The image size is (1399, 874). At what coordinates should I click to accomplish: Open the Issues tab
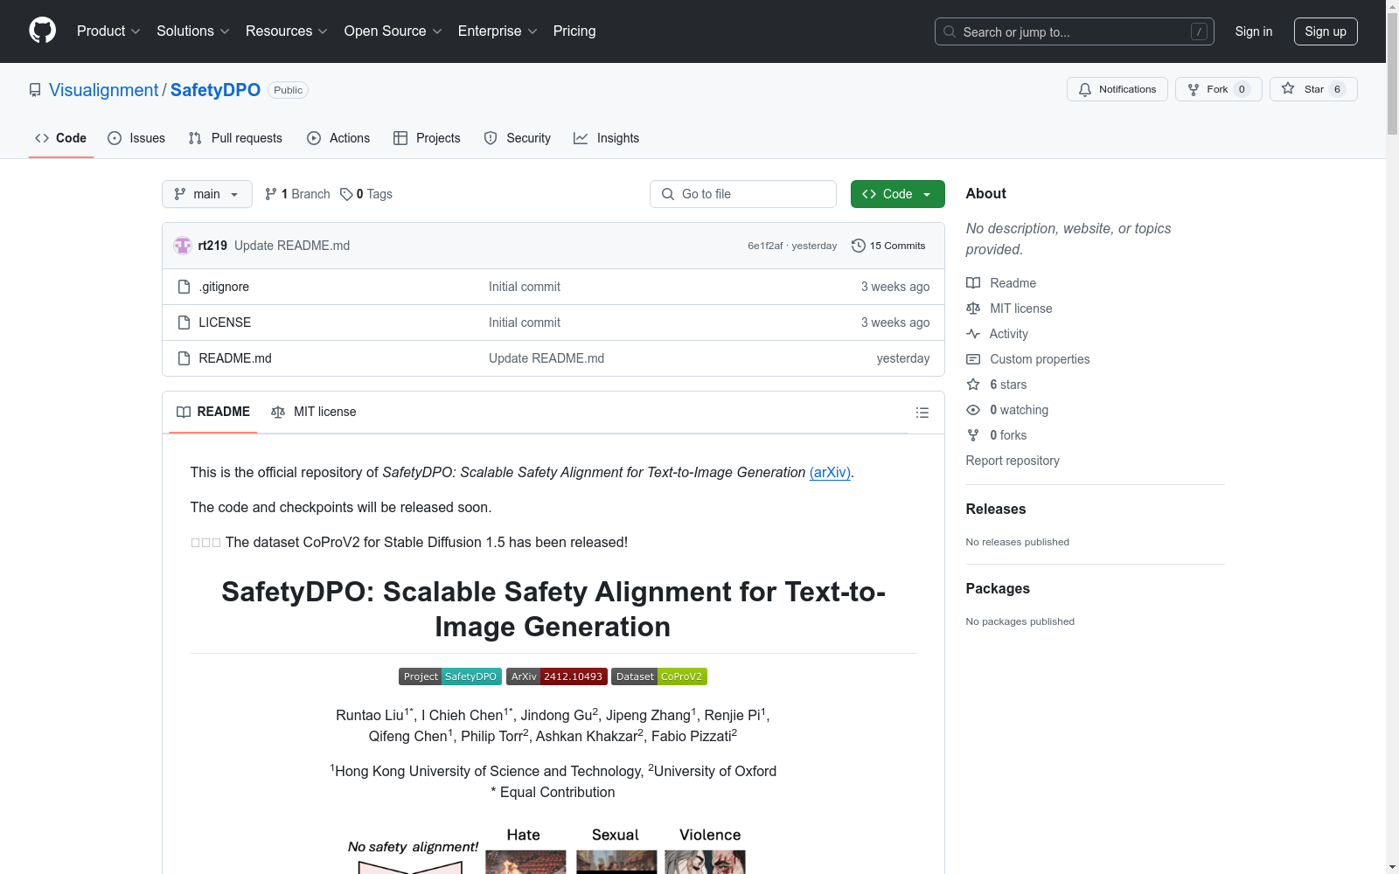(x=136, y=138)
